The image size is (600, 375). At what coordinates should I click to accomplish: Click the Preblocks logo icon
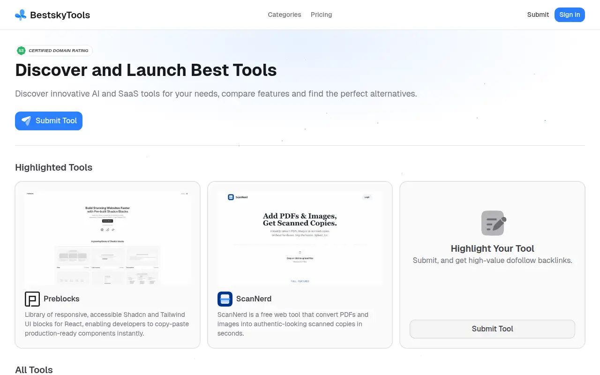[32, 299]
